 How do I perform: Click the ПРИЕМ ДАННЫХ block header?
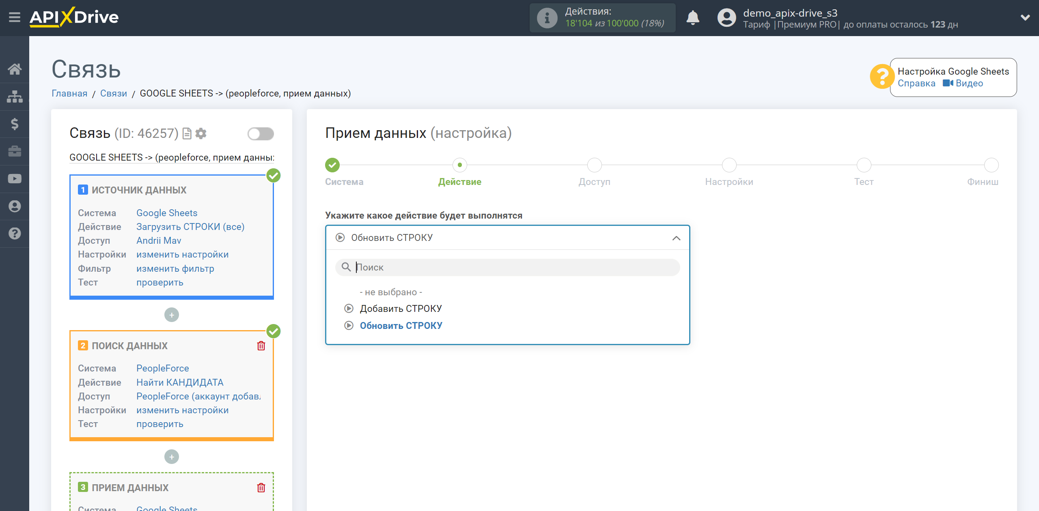click(130, 487)
